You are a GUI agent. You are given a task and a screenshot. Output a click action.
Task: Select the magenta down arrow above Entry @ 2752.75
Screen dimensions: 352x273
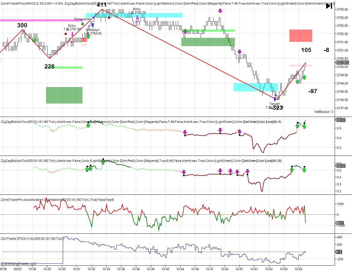(x=137, y=17)
